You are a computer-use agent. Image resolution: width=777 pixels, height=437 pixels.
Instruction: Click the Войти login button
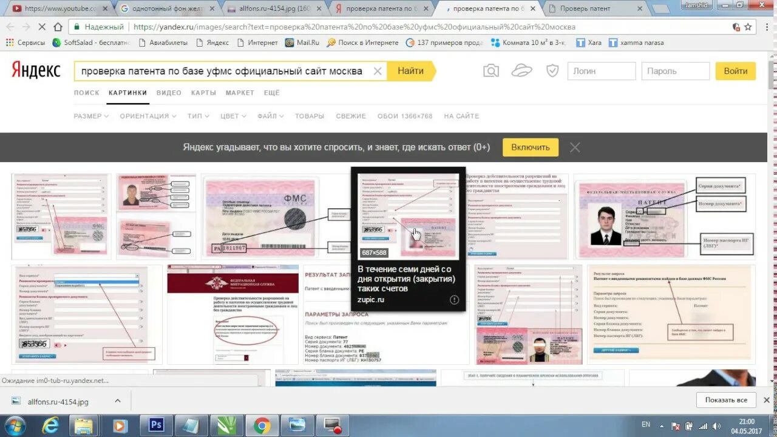click(x=736, y=71)
